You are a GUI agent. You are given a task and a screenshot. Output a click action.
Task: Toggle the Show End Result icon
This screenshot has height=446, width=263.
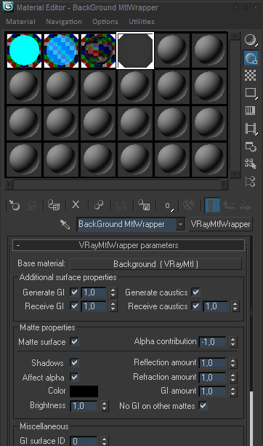(212, 205)
